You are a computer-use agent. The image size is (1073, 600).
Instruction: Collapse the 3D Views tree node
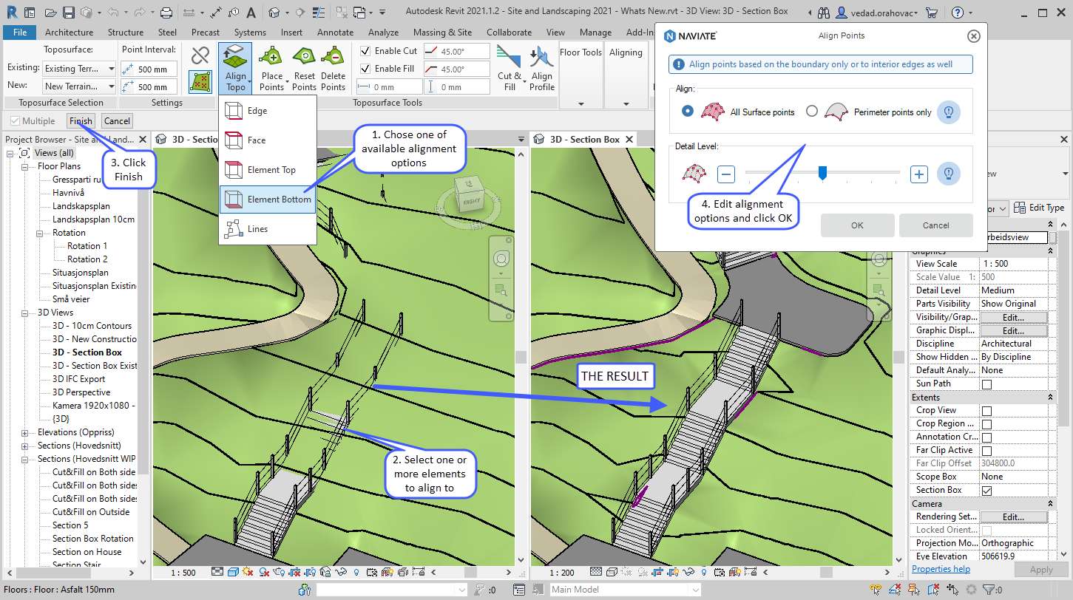coord(25,313)
